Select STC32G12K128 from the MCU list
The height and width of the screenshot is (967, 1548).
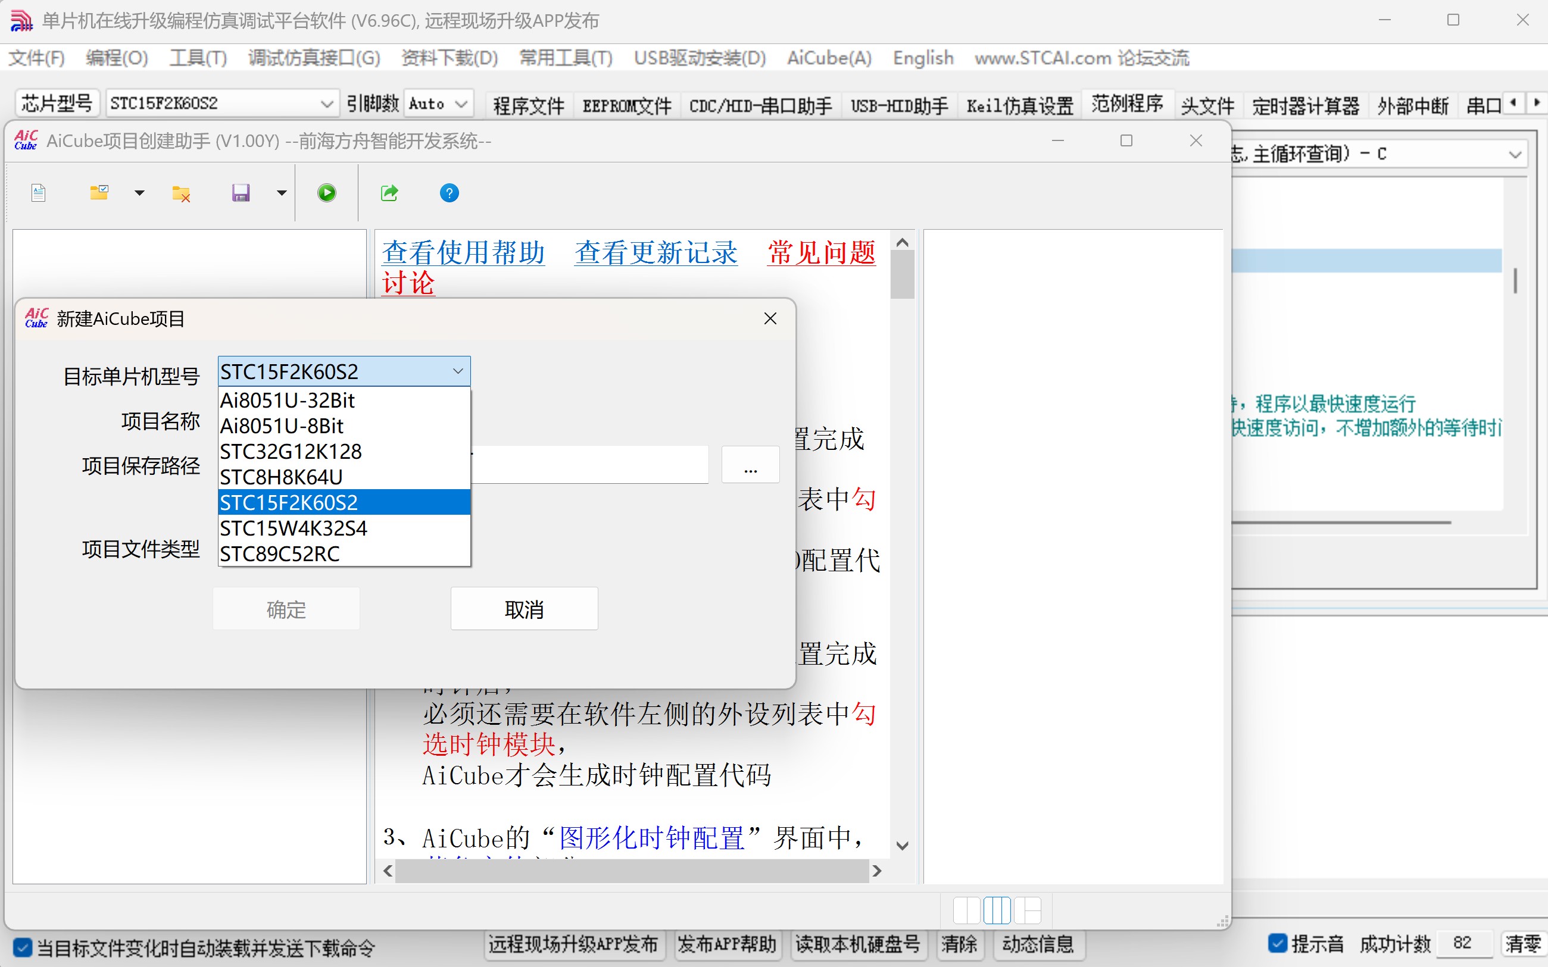pyautogui.click(x=291, y=452)
